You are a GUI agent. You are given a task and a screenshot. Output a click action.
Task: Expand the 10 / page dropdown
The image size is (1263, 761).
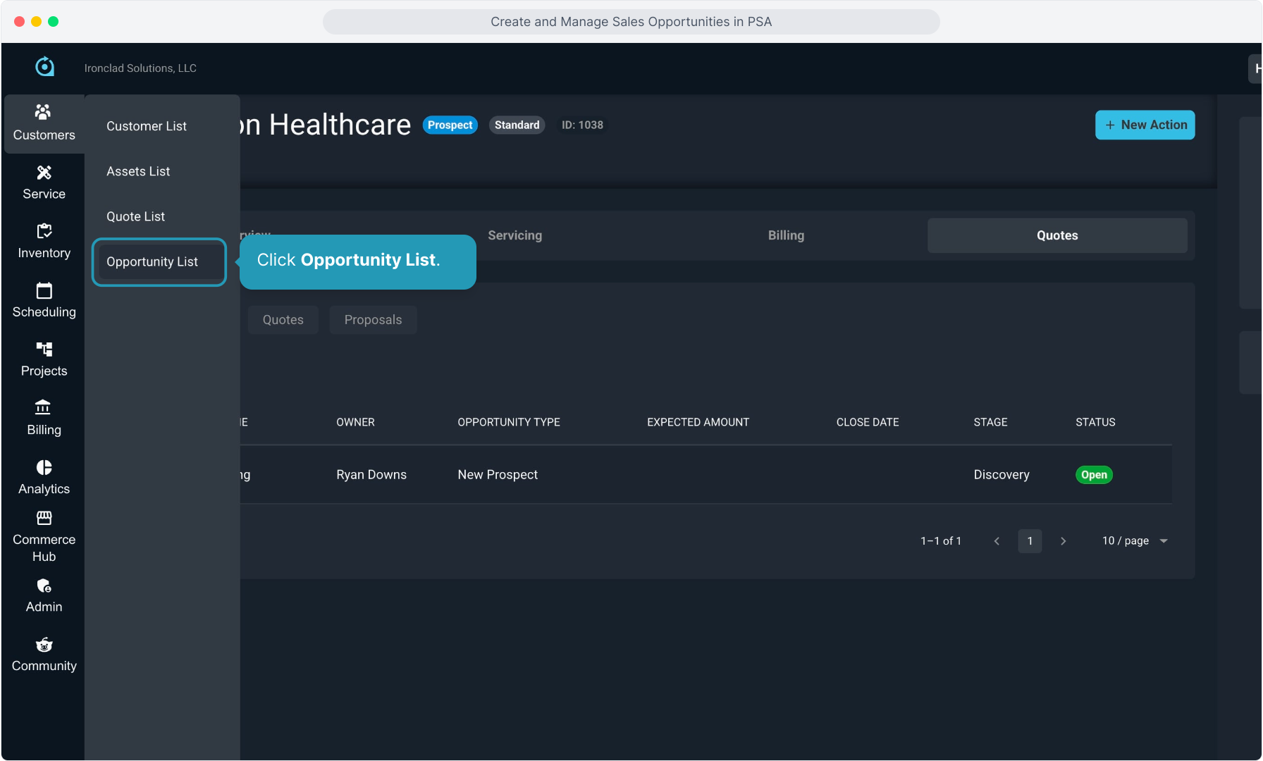(x=1135, y=540)
